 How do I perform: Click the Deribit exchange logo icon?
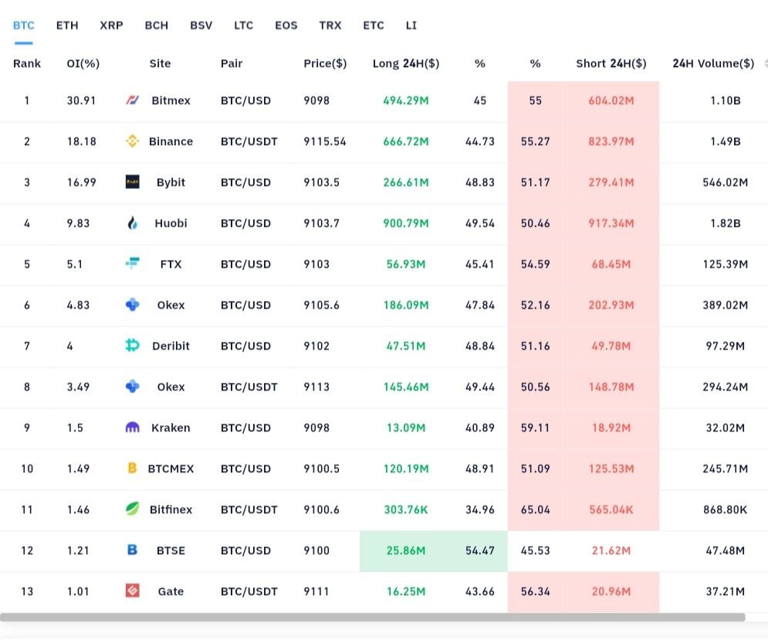[132, 346]
